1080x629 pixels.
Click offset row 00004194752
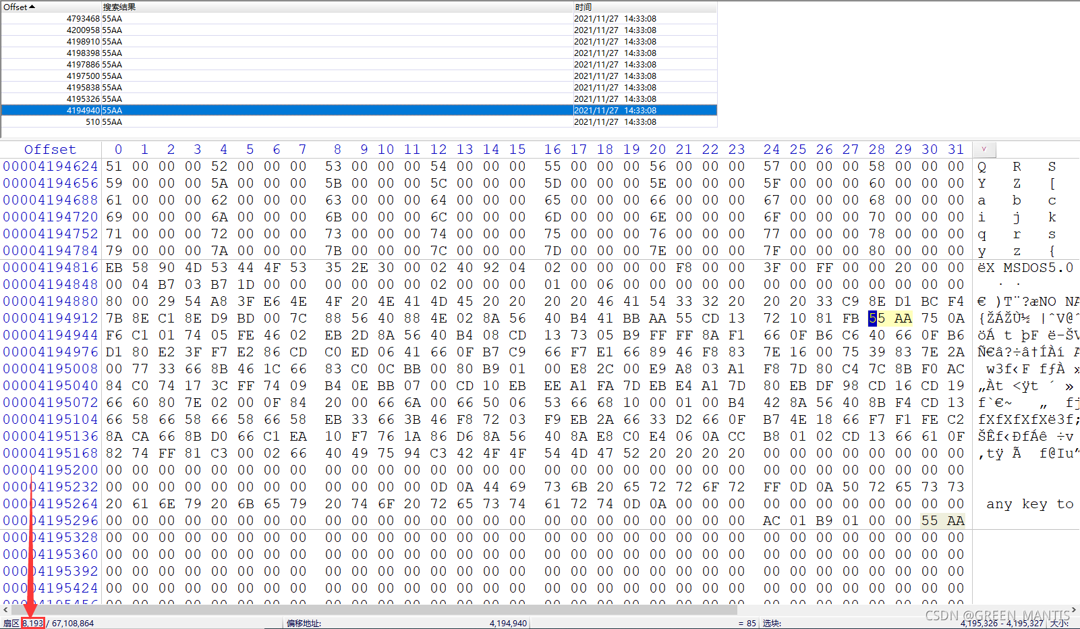pyautogui.click(x=51, y=234)
